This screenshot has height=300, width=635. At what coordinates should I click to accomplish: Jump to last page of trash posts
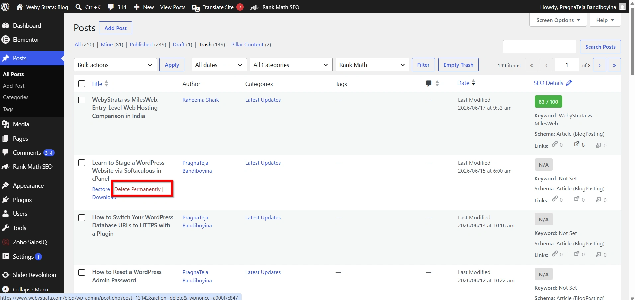point(614,65)
